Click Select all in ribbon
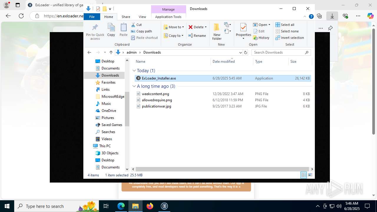 pyautogui.click(x=285, y=25)
